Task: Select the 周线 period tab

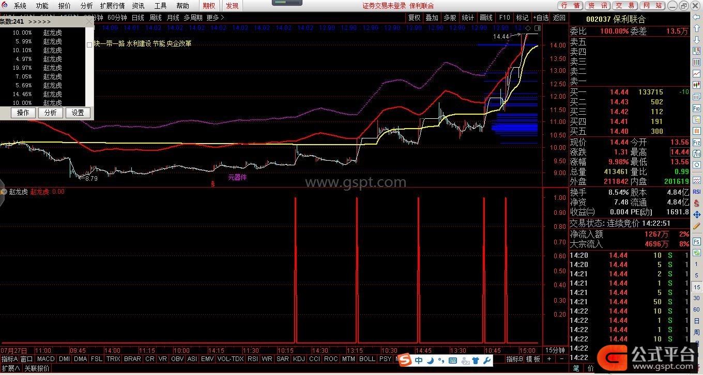Action: [x=156, y=18]
